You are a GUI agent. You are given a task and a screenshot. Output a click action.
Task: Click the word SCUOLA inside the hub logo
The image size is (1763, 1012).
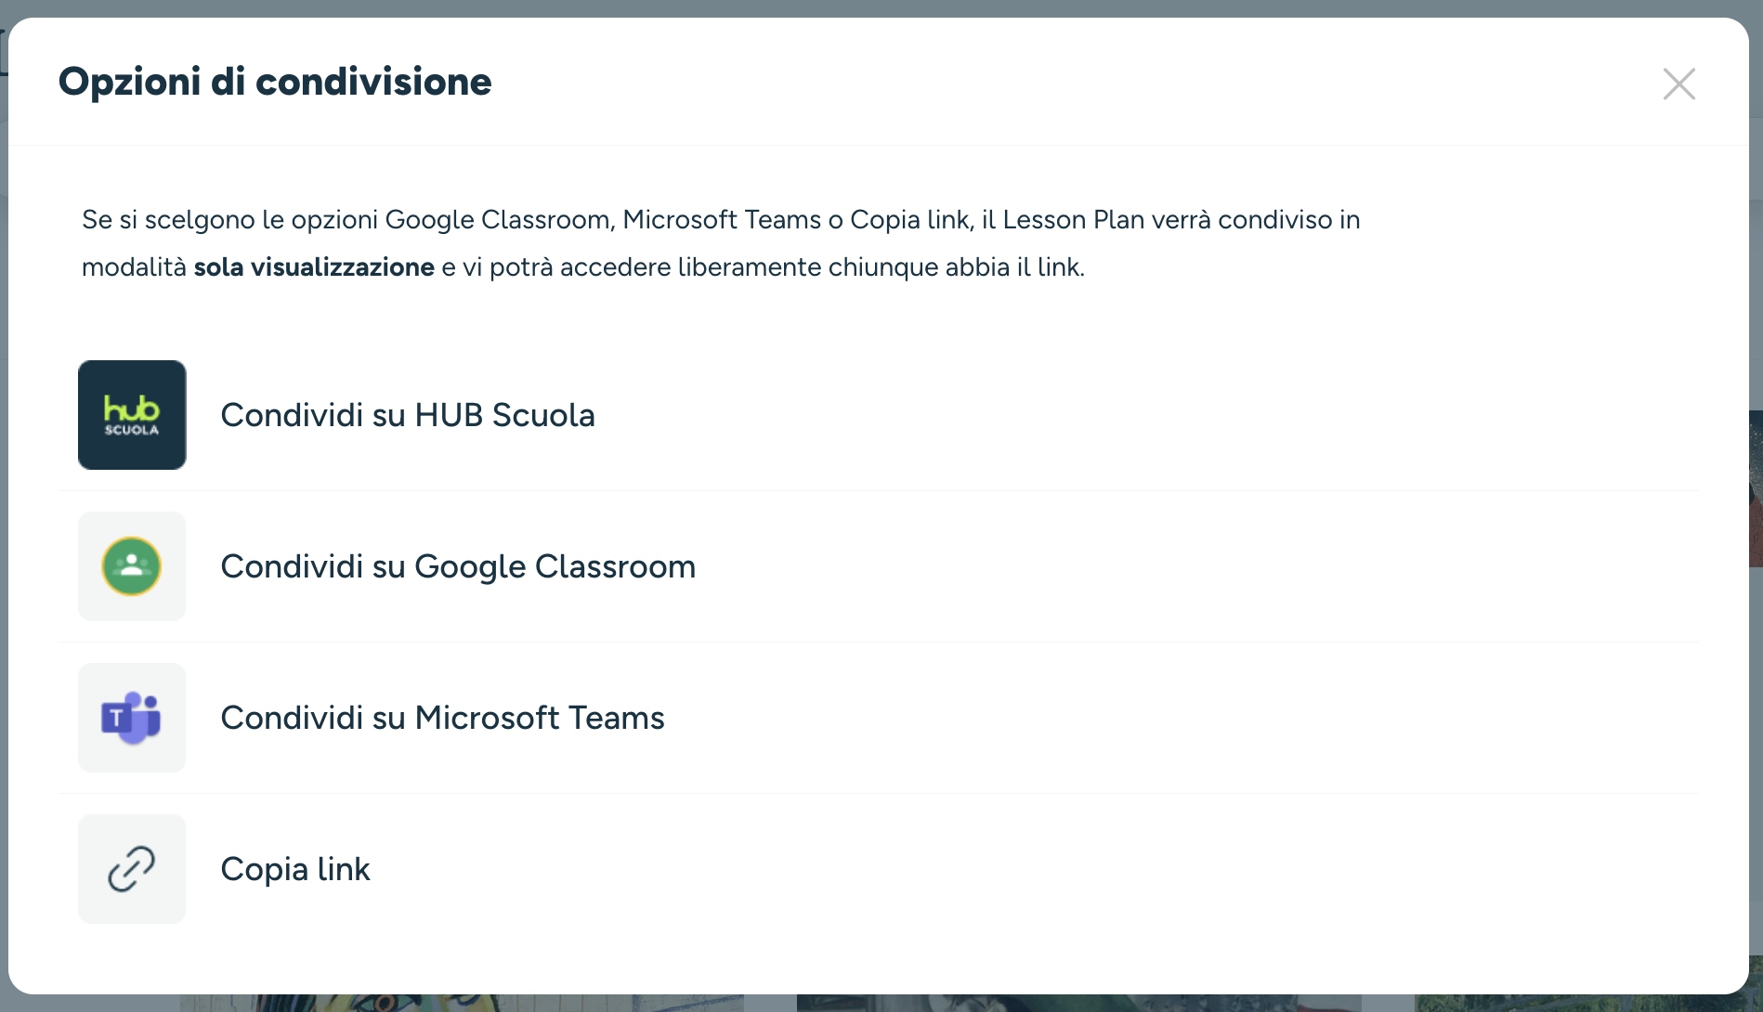[x=132, y=430]
